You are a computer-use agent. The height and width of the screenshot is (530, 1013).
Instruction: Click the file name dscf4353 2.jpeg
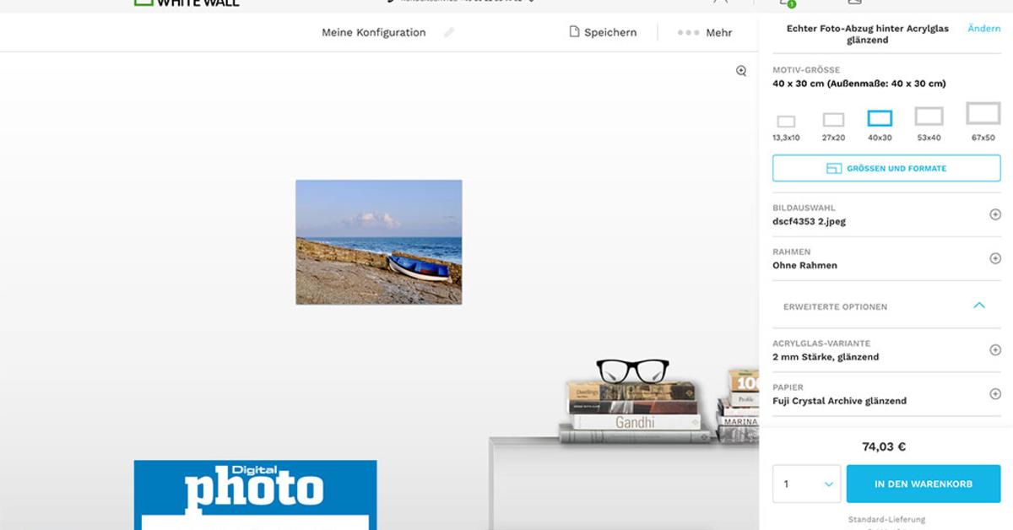[x=809, y=222]
